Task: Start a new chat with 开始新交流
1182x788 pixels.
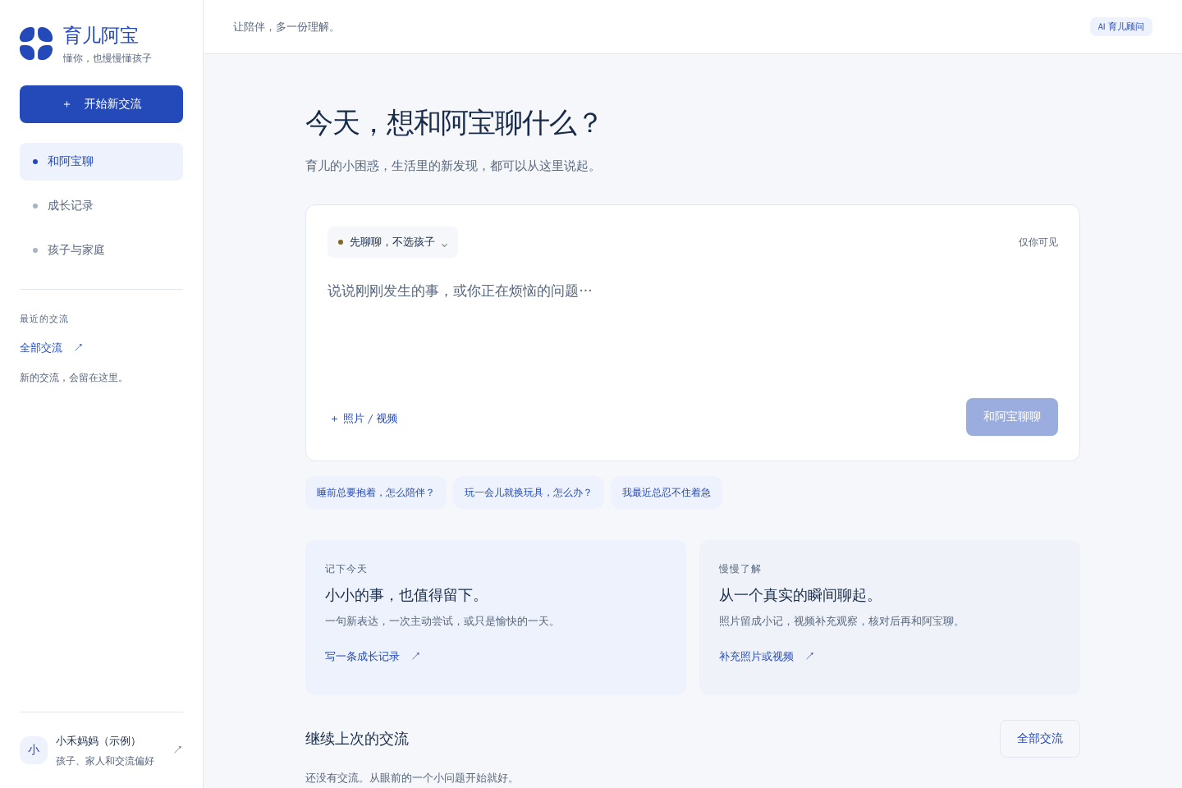Action: [x=101, y=104]
